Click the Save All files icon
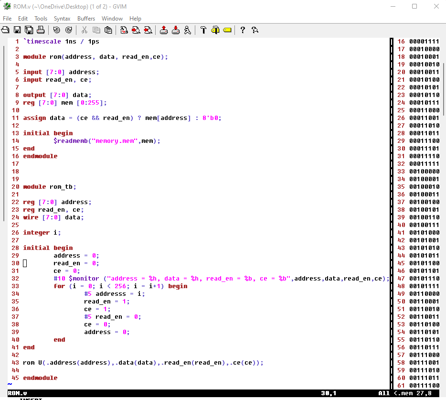 [29, 30]
